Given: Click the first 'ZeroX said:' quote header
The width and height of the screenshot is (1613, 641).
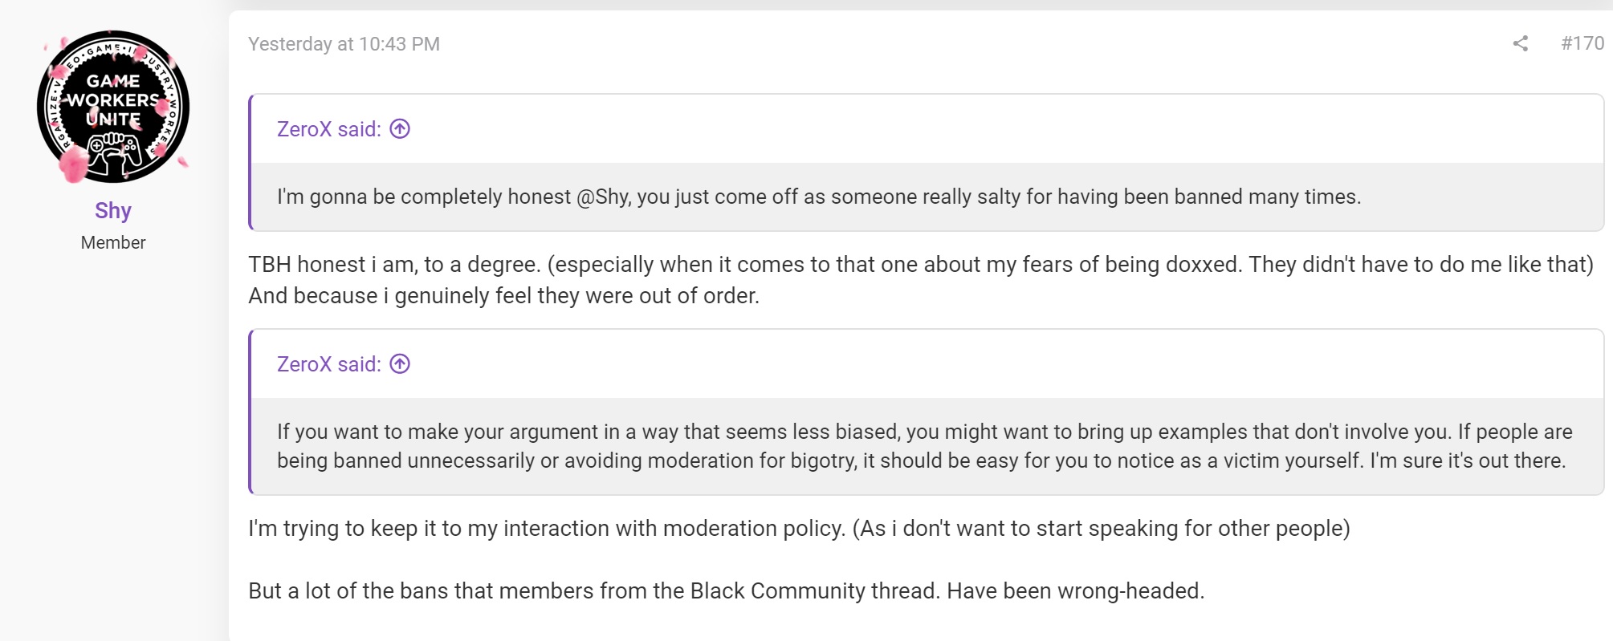Looking at the screenshot, I should 329,129.
